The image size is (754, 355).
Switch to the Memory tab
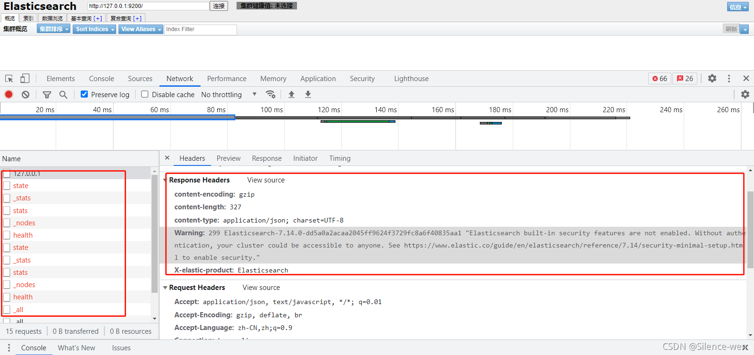coord(273,79)
